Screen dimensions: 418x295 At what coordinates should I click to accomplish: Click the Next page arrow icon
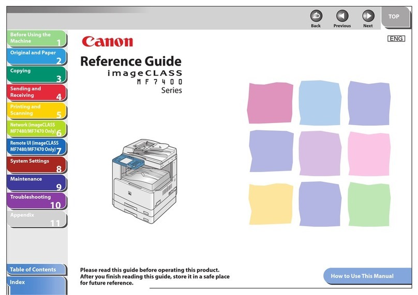[x=368, y=16]
